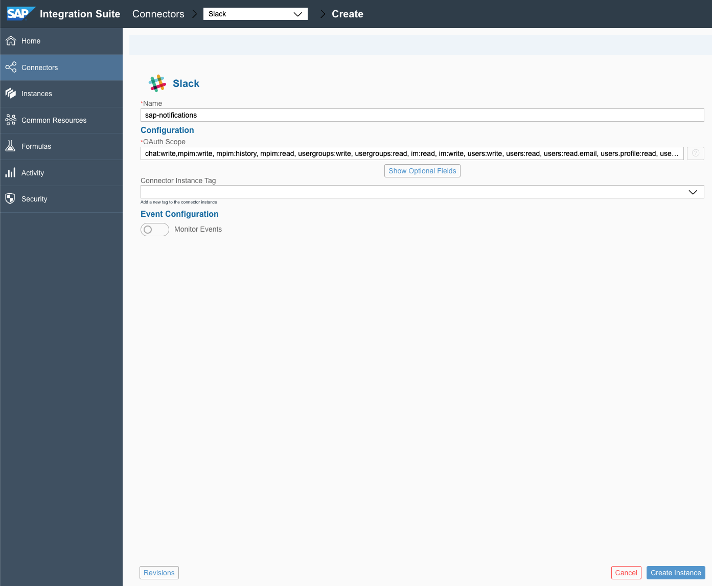Click into the OAuth Scope input field
The height and width of the screenshot is (586, 712).
click(412, 153)
